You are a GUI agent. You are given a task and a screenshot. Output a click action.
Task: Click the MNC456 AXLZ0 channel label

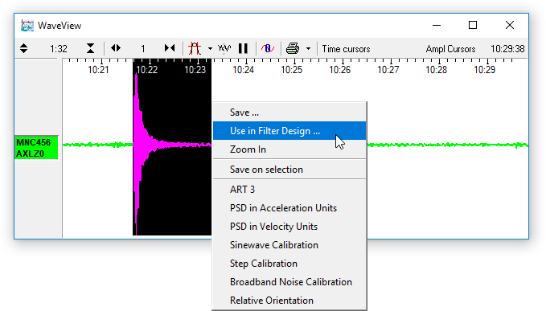(x=36, y=148)
